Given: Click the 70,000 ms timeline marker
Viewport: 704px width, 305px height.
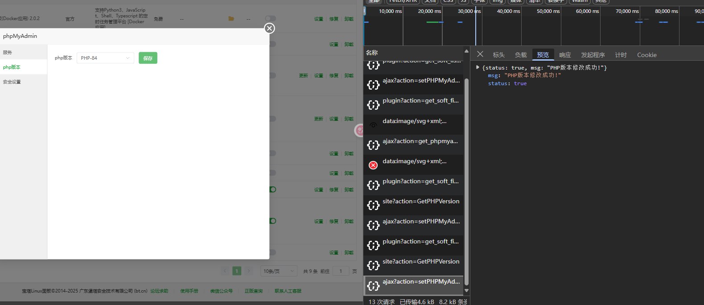Looking at the screenshot, I should click(x=627, y=11).
